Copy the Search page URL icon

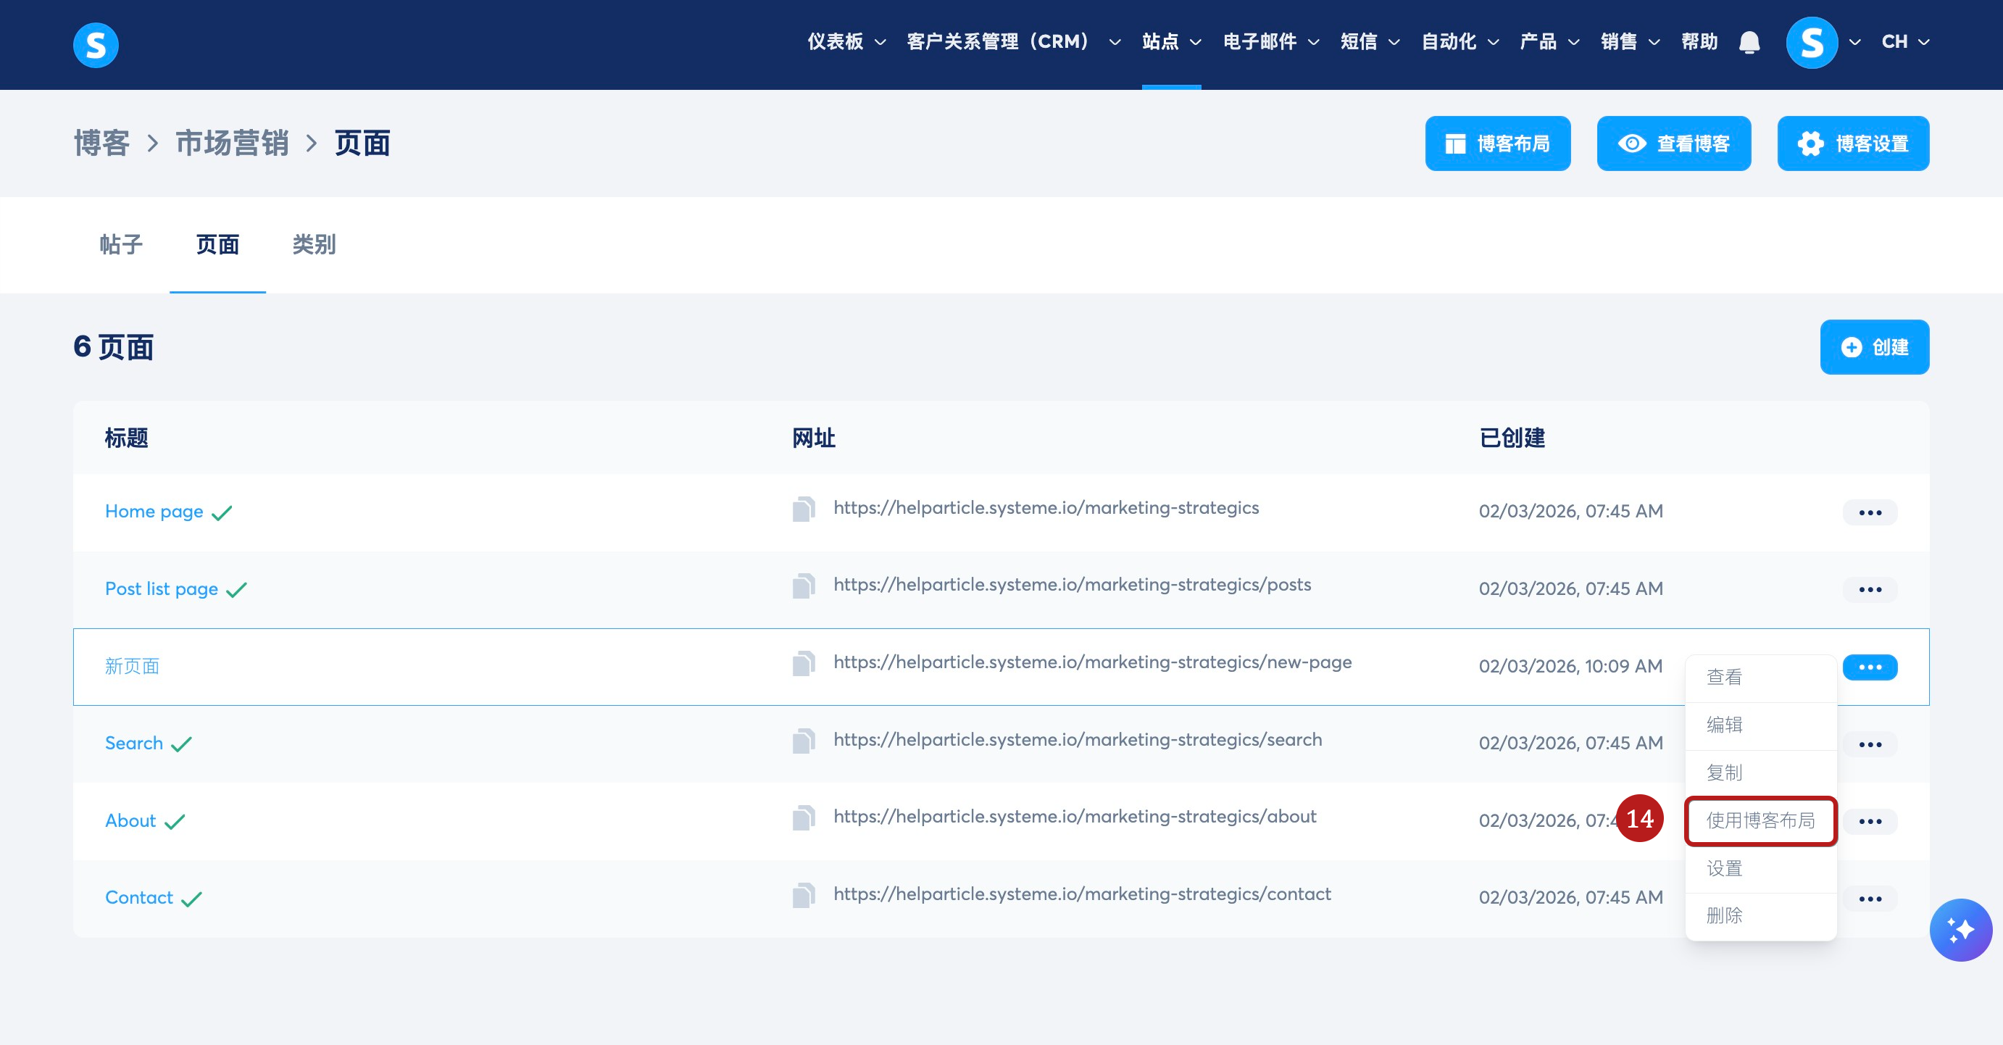point(803,741)
